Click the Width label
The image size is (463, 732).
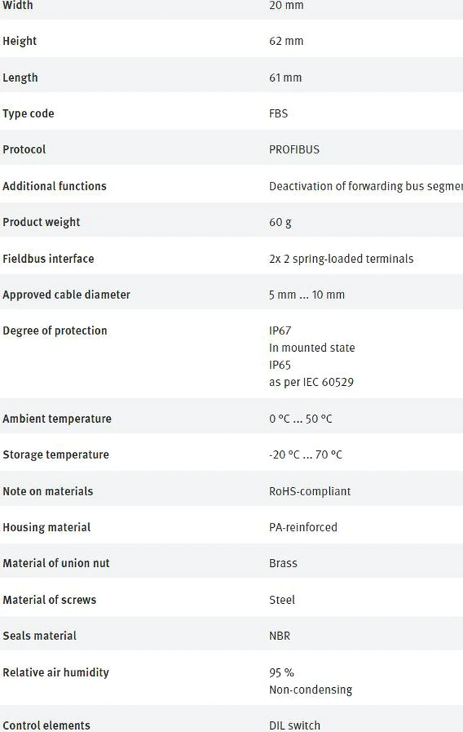[17, 5]
